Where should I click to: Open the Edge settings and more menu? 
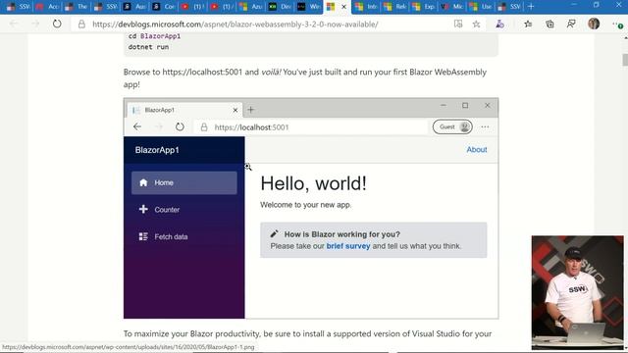pyautogui.click(x=617, y=25)
